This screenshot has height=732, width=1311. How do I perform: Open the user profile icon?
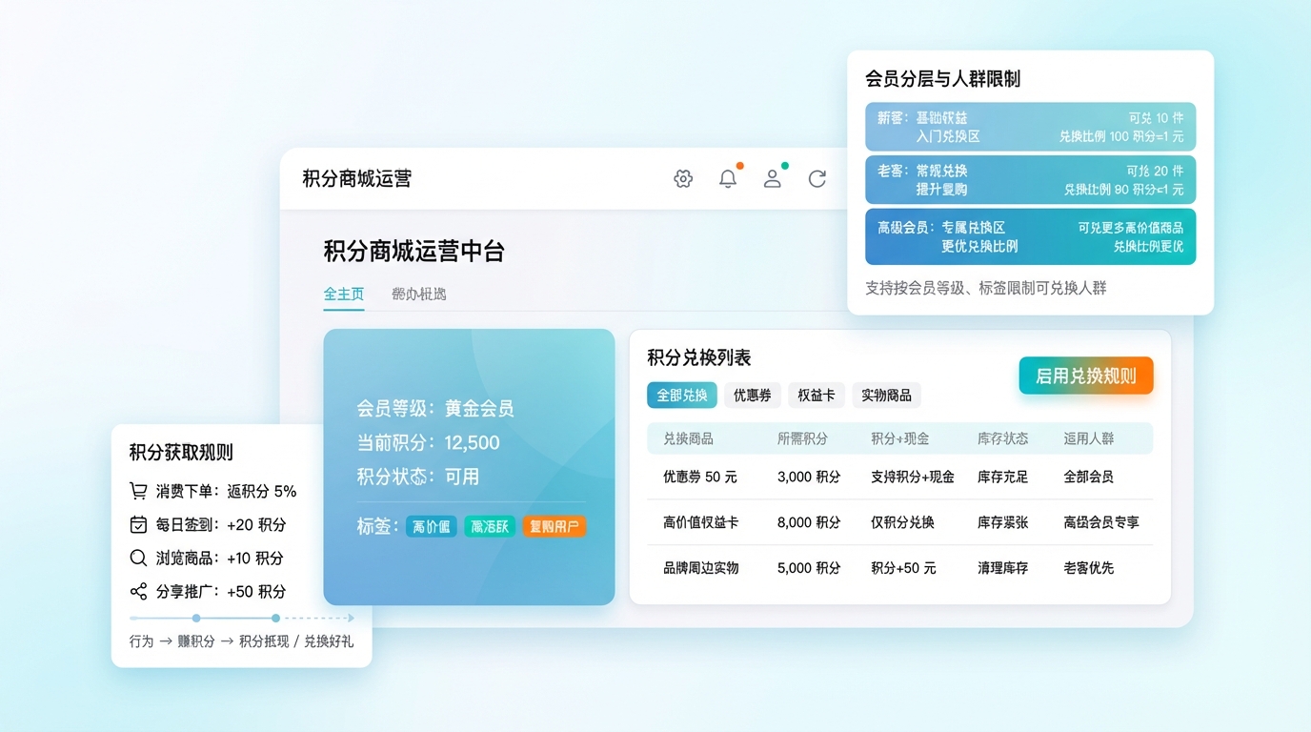click(773, 178)
